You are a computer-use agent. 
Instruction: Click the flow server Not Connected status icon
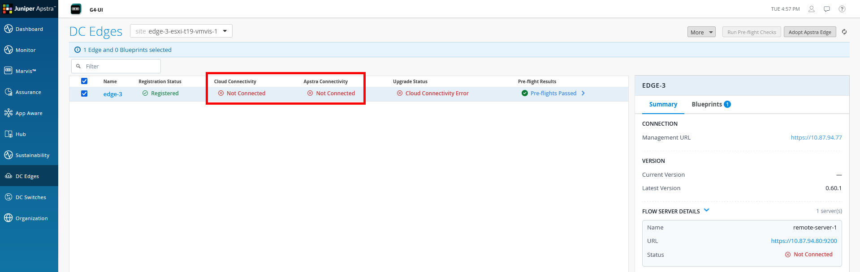[788, 255]
